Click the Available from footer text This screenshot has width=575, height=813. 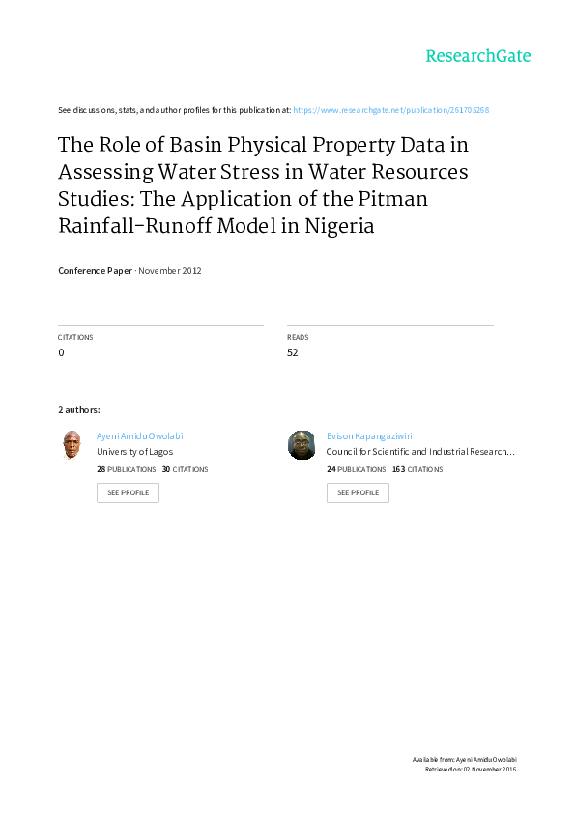click(x=465, y=760)
